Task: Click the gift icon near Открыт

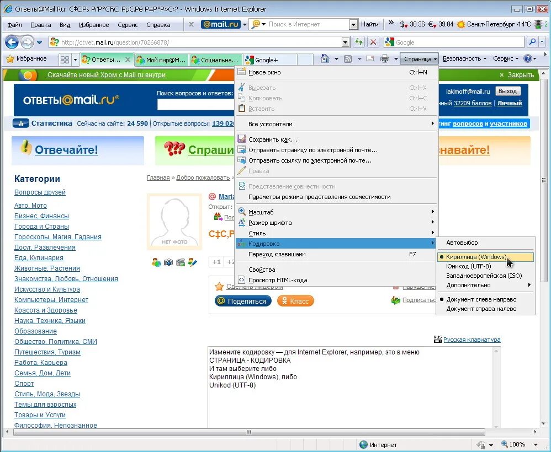Action: (x=218, y=217)
